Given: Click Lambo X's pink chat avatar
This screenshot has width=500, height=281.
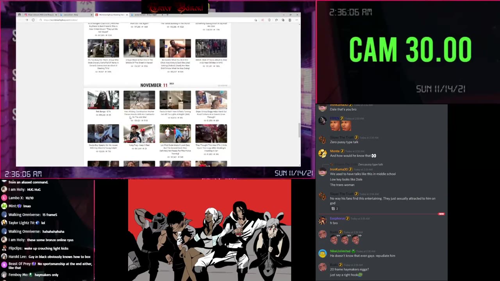Looking at the screenshot, I should click(x=4, y=198).
